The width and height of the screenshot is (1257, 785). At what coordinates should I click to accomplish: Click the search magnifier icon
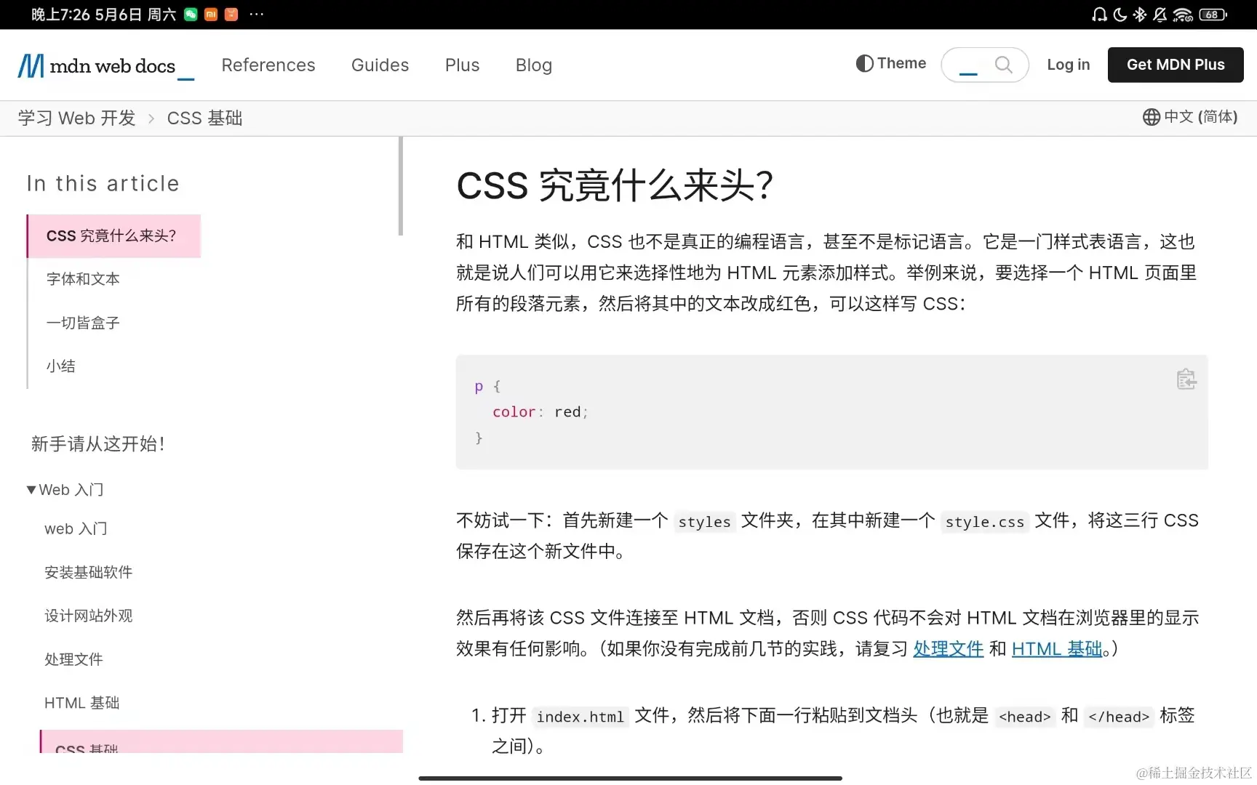click(x=1005, y=65)
